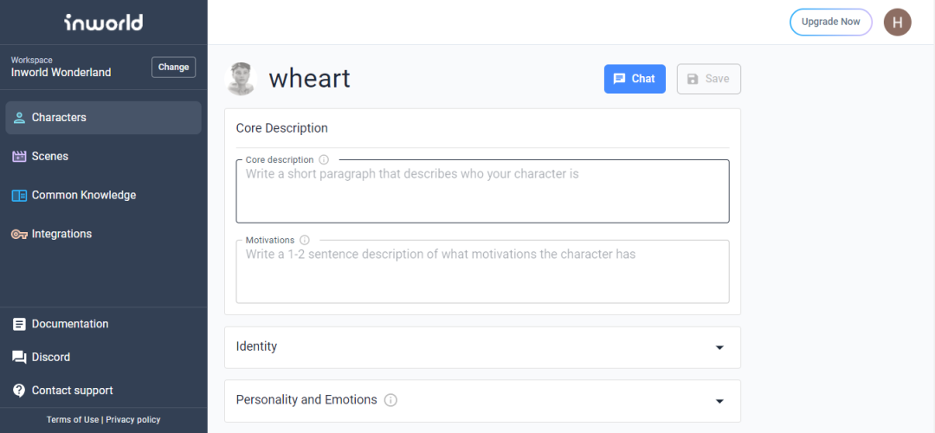
Task: Click the Characters person icon
Action: pos(19,118)
